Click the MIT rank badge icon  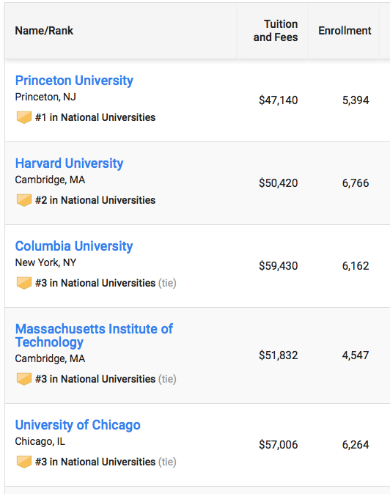click(x=24, y=379)
